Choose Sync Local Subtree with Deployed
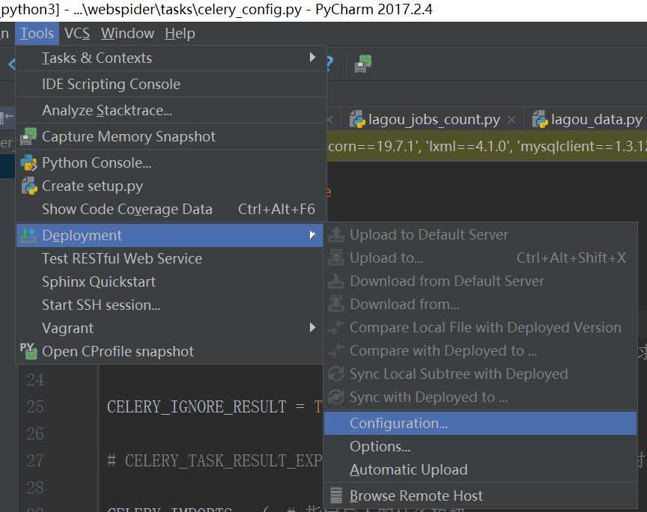Viewport: 647px width, 512px height. (x=480, y=374)
